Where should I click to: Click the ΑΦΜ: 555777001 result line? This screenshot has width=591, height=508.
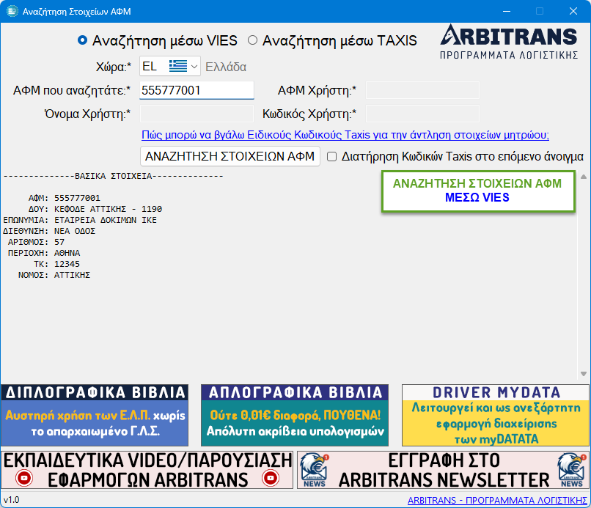coord(65,198)
